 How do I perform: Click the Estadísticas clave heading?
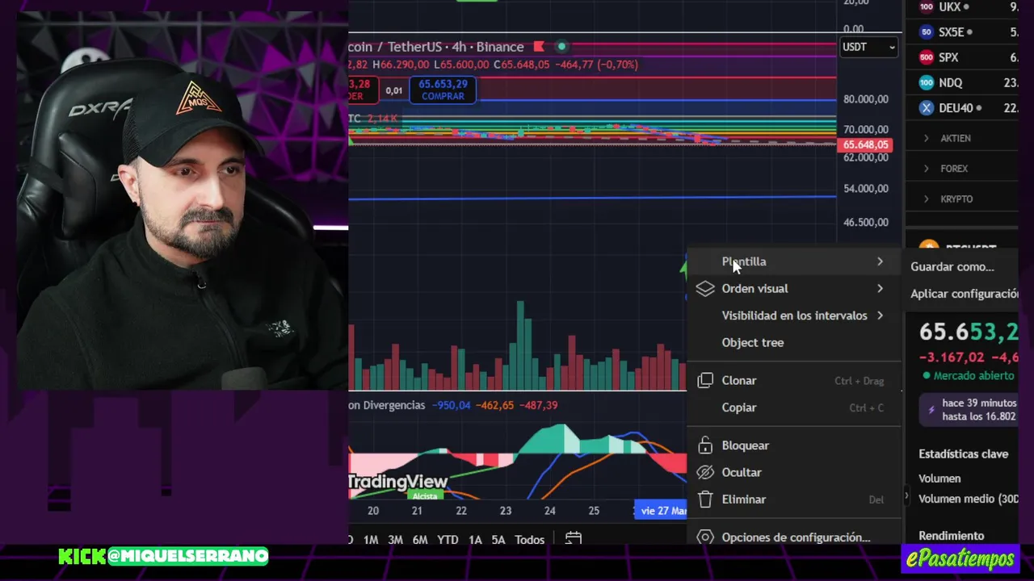(x=963, y=454)
